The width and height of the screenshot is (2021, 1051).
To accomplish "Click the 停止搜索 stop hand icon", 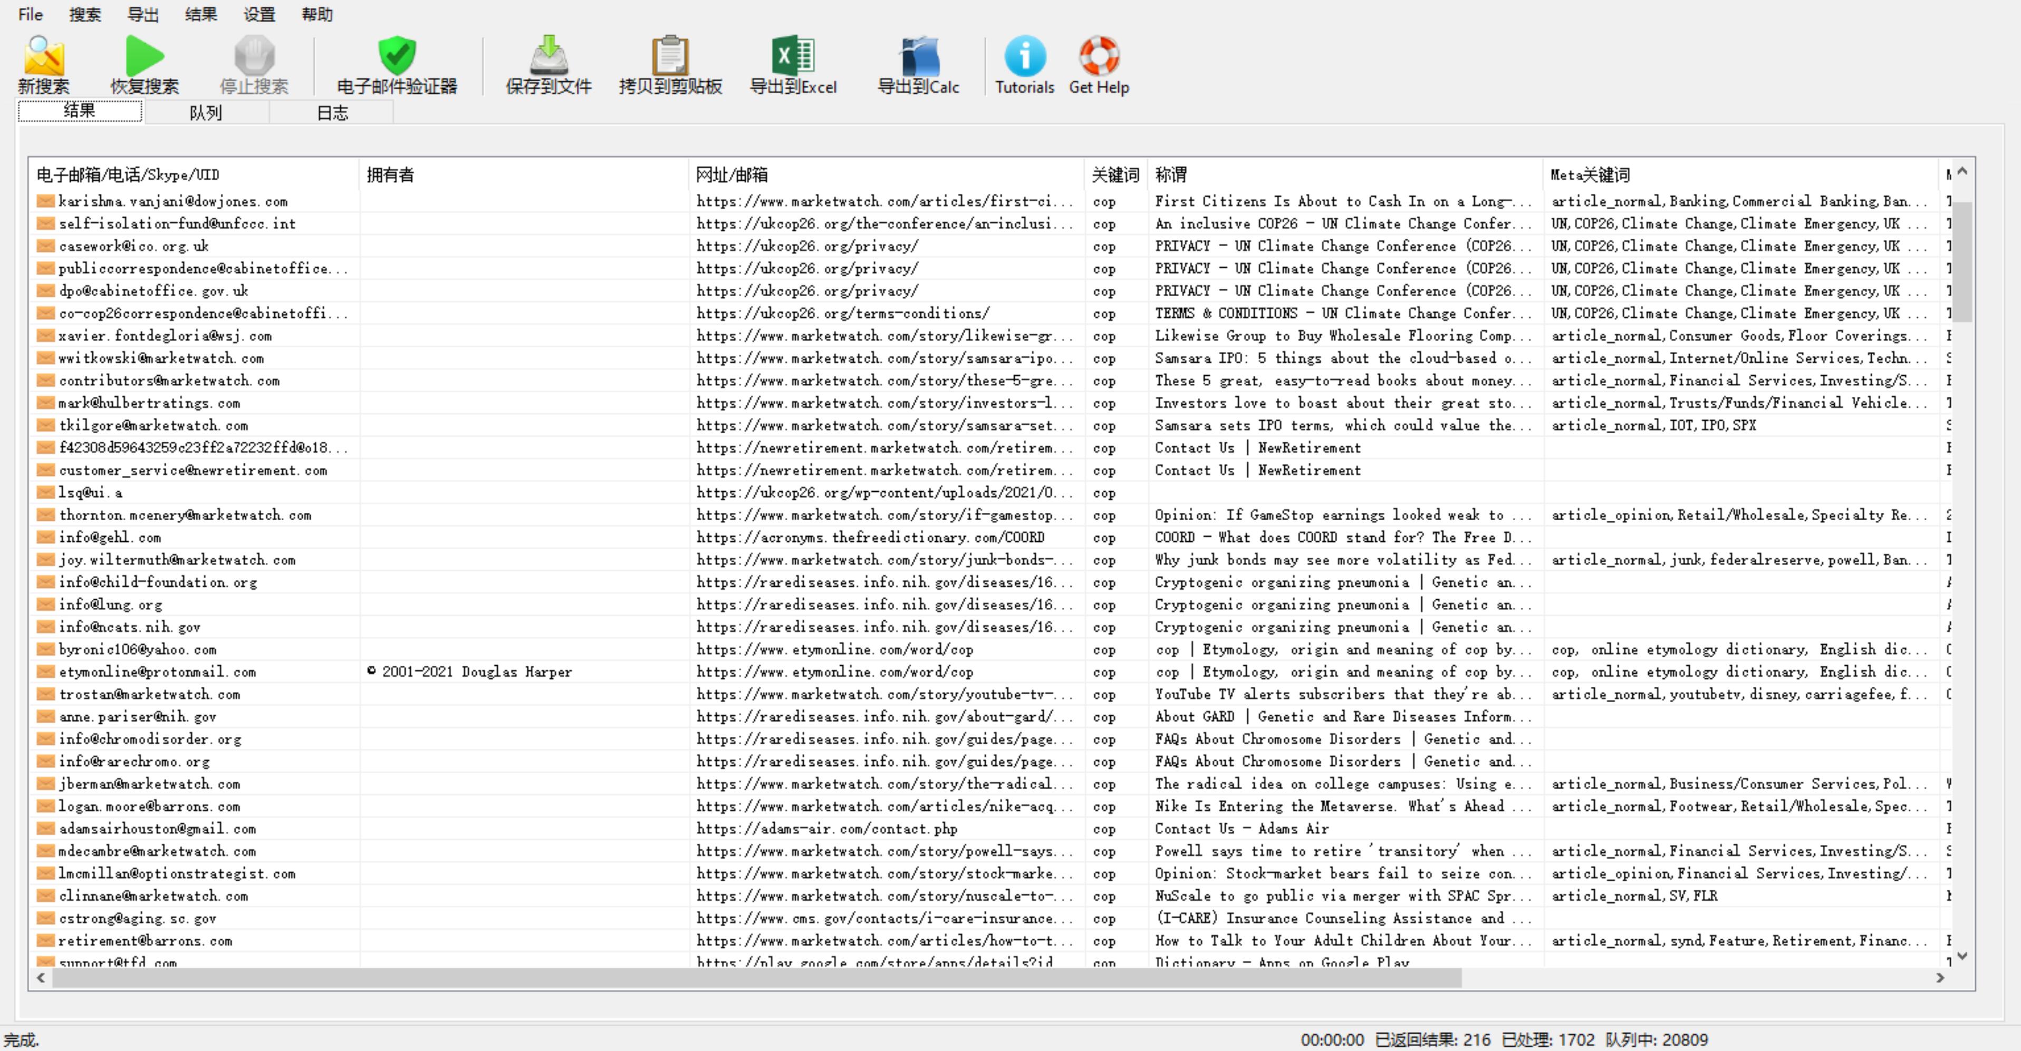I will pos(254,55).
